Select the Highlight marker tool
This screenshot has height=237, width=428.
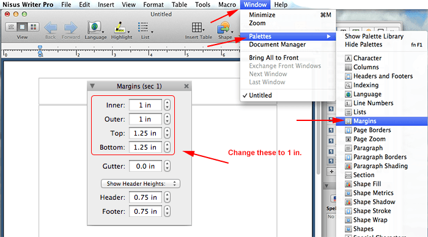(120, 27)
